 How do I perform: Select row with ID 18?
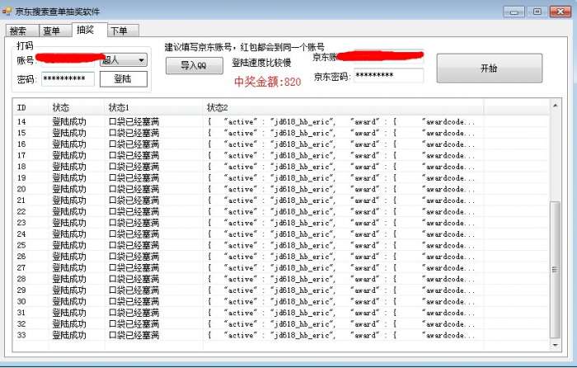pos(281,167)
